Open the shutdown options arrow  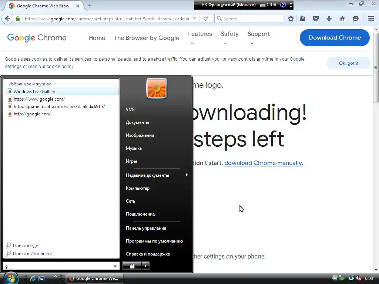point(145,266)
